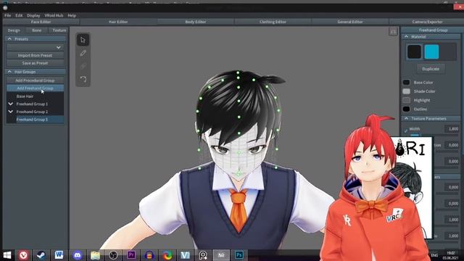
Task: Open the Outline color swatch
Action: tap(406, 109)
